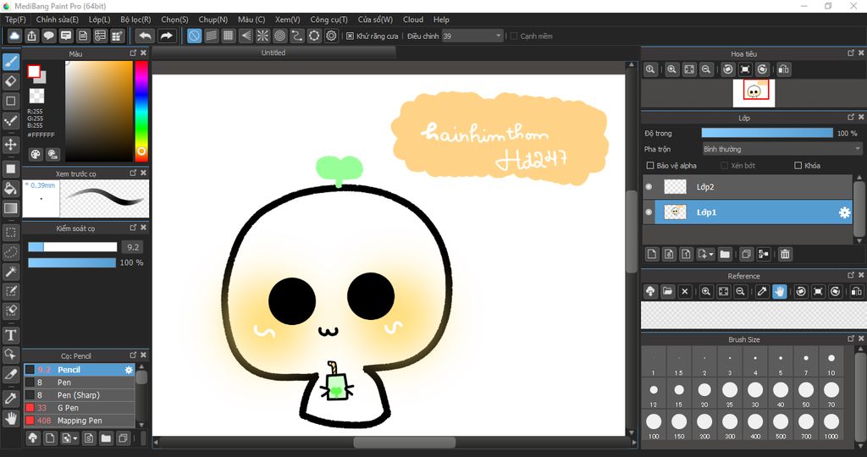Open the Pha trộn blend mode dropdown
Viewport: 867px width, 457px height.
[781, 149]
